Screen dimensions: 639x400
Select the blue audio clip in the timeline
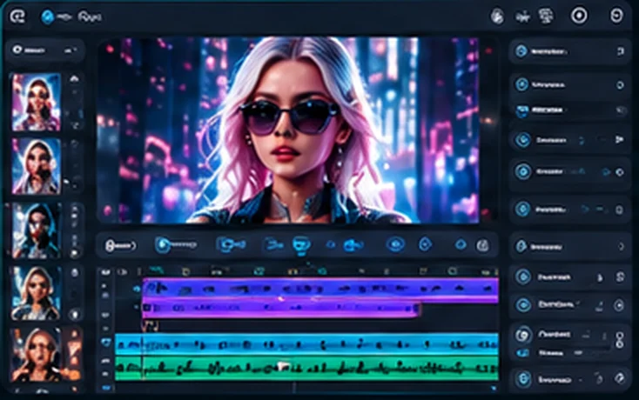(x=306, y=344)
